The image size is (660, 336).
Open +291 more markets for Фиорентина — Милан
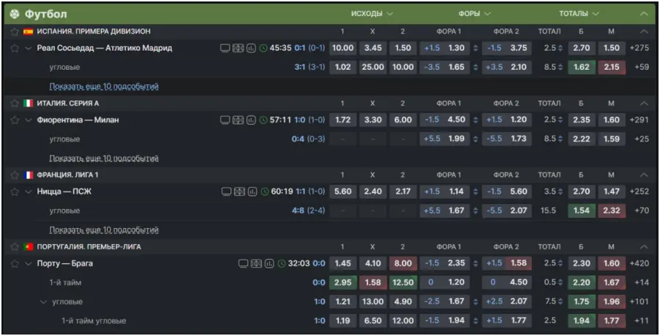[x=639, y=120]
